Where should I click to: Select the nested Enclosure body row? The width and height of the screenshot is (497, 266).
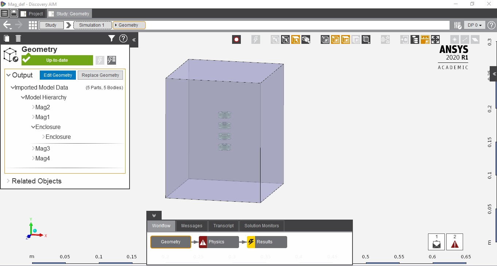point(58,137)
